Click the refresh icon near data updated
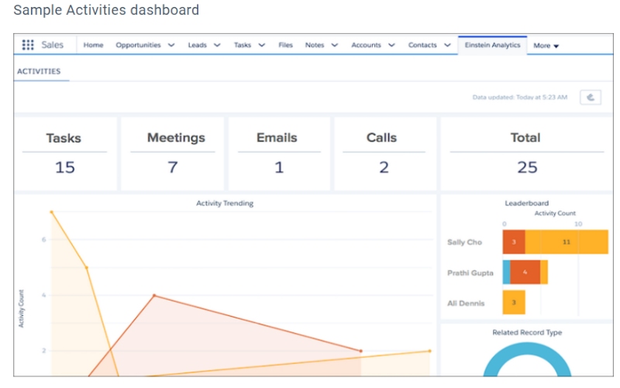This screenshot has width=620, height=388. pyautogui.click(x=591, y=98)
